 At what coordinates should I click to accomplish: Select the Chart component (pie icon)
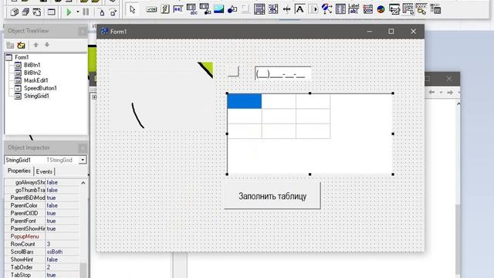point(381,9)
